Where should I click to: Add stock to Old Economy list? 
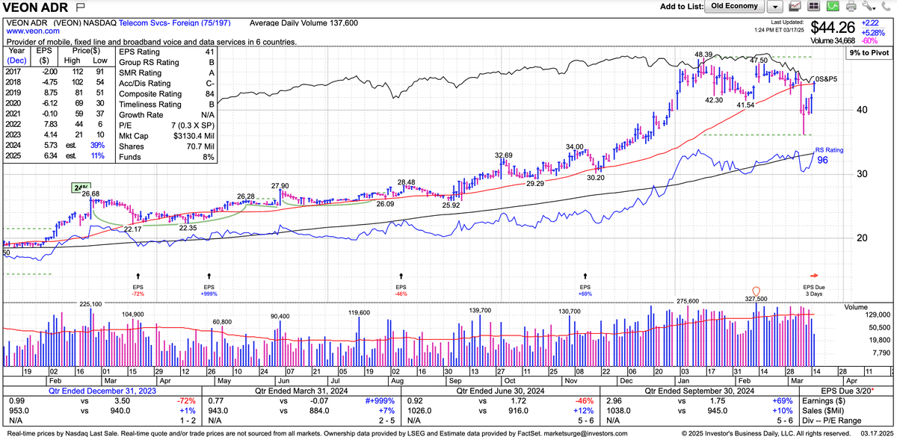pyautogui.click(x=735, y=6)
